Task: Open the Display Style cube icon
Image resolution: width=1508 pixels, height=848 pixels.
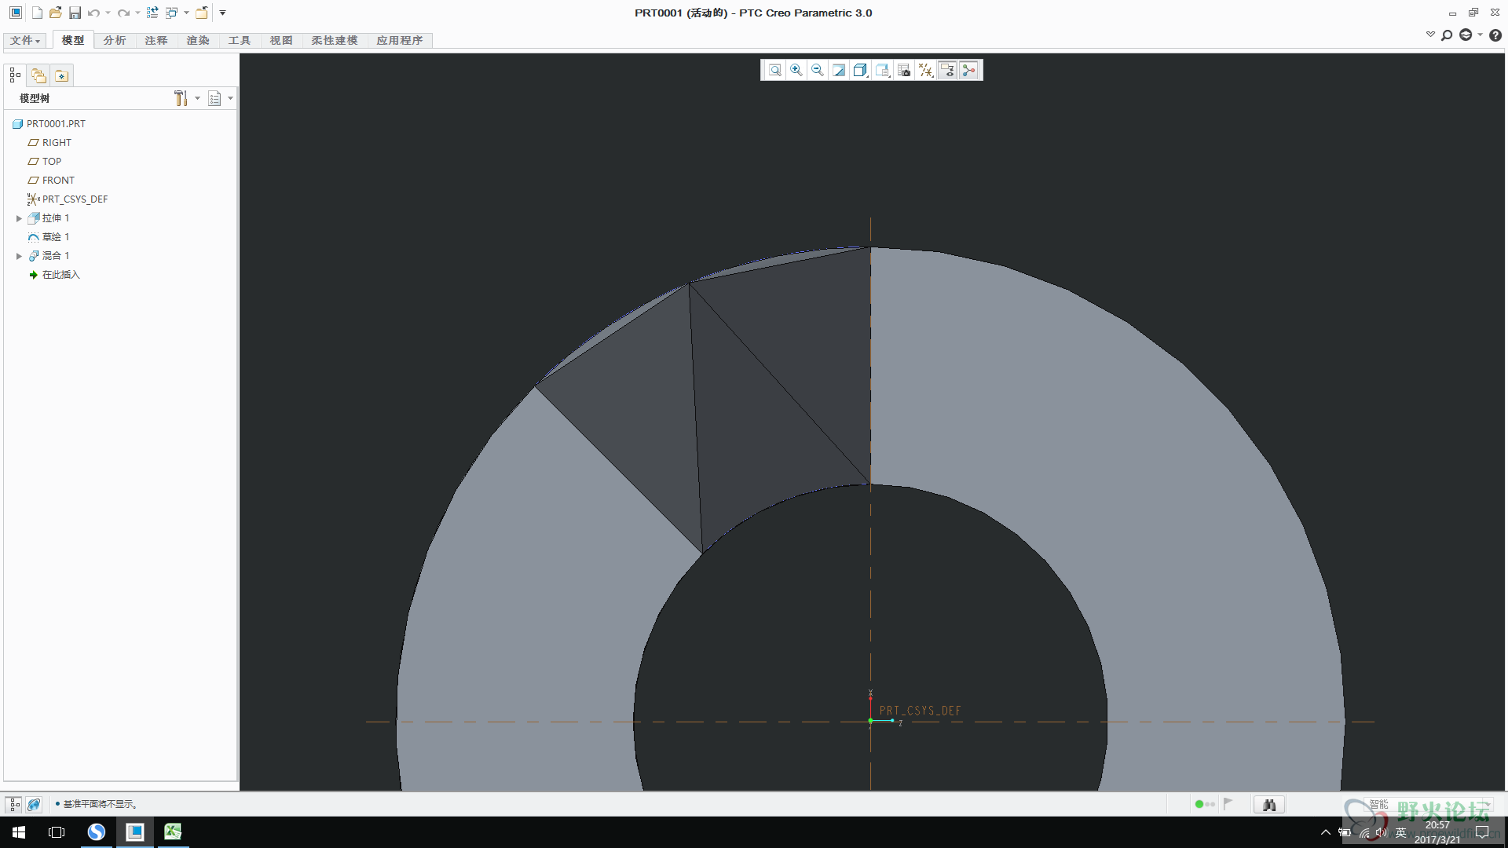Action: coord(860,70)
